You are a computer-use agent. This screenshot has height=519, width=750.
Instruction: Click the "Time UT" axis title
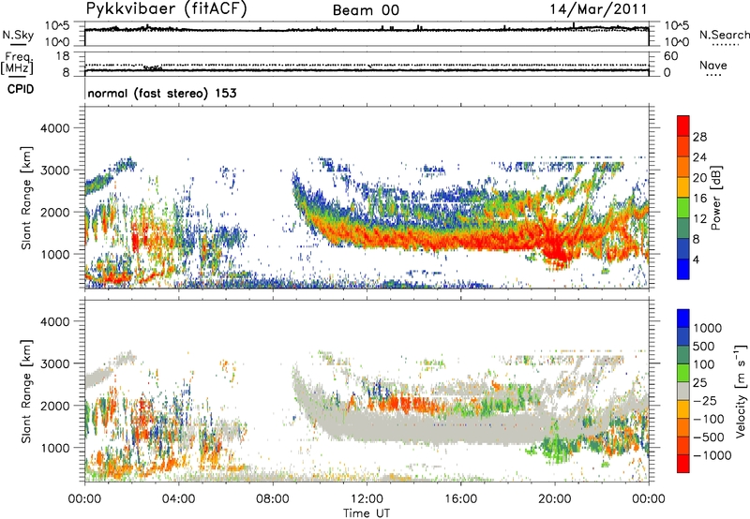tap(367, 513)
